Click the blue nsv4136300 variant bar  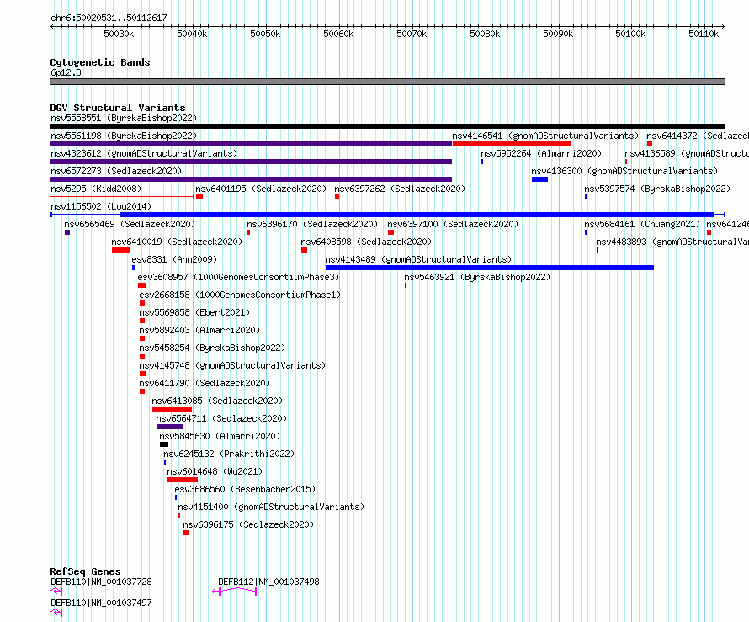coord(539,179)
